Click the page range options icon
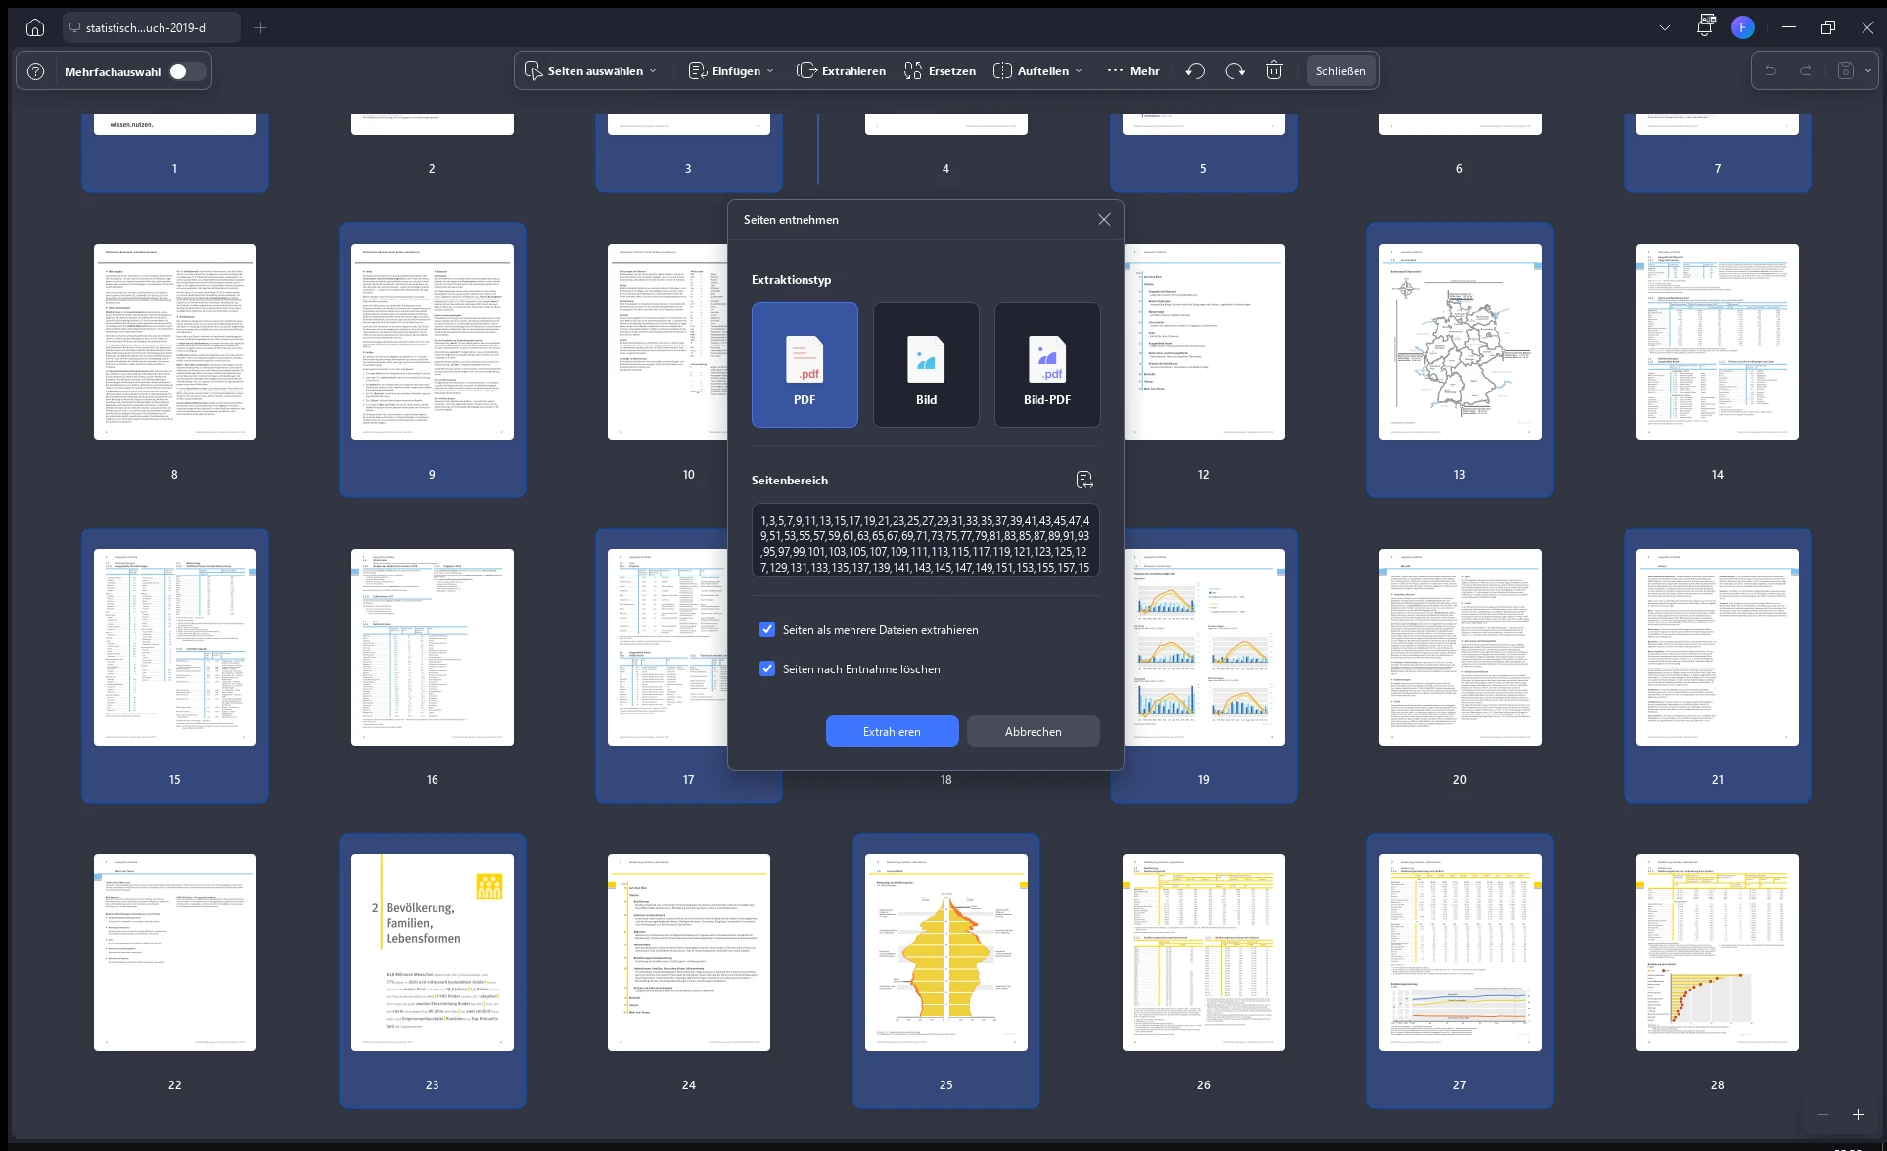This screenshot has width=1887, height=1151. point(1083,480)
